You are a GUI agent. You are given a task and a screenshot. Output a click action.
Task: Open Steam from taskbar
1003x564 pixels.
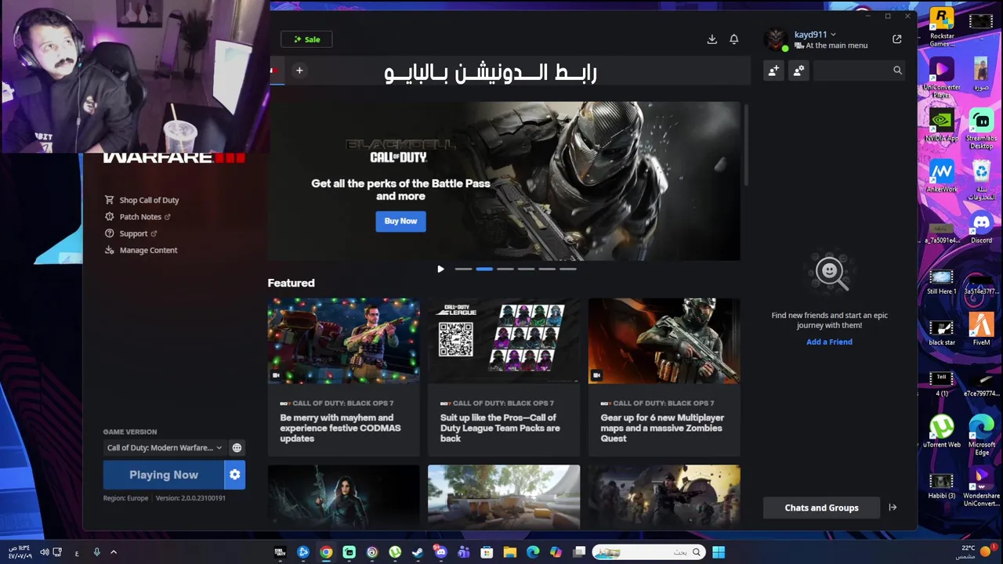point(418,552)
